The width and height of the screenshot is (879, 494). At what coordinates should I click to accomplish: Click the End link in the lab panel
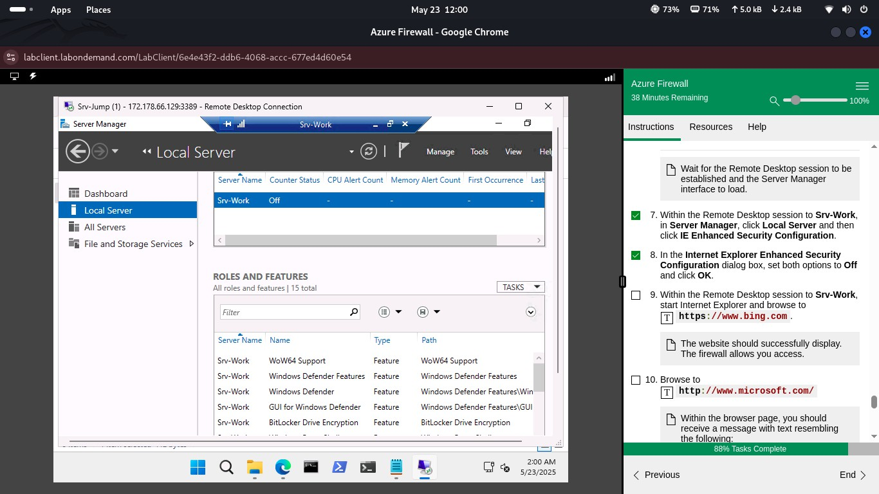click(847, 475)
